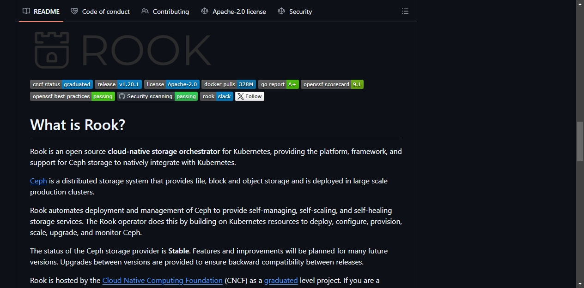The image size is (584, 288).
Task: Open the README outline list icon
Action: (x=405, y=11)
